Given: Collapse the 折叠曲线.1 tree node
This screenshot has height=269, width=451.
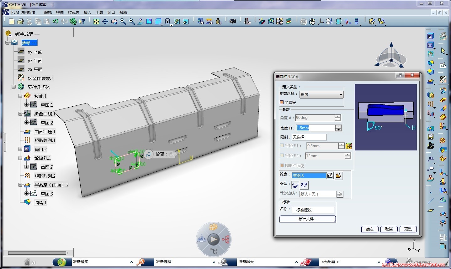Looking at the screenshot, I should [x=20, y=114].
